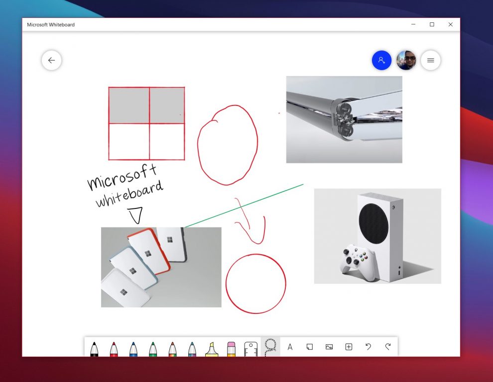Select the rainbow pen

(x=172, y=349)
